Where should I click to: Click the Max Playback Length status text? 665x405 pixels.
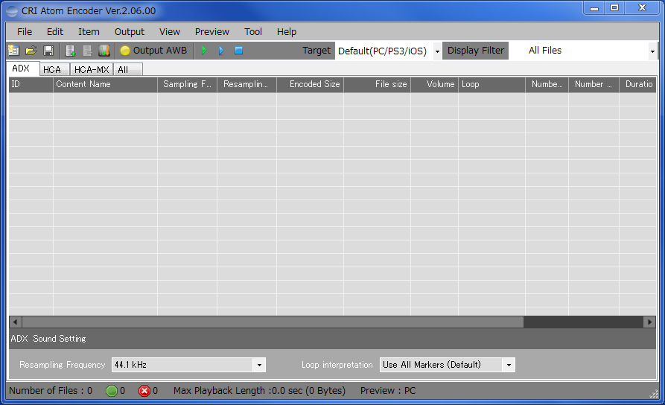(259, 391)
